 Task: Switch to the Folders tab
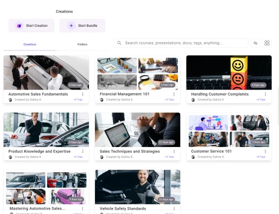(82, 44)
